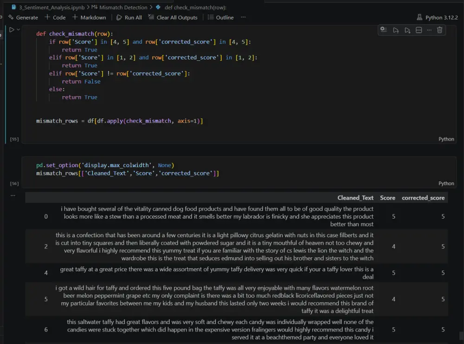
Task: Select row index 6 in the output table
Action: click(46, 330)
